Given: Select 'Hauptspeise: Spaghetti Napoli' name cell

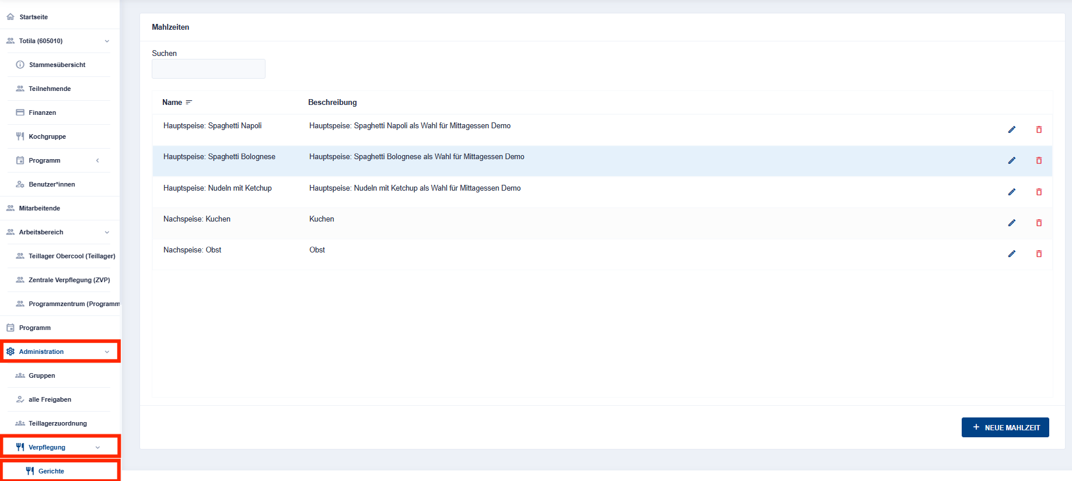Looking at the screenshot, I should (212, 125).
